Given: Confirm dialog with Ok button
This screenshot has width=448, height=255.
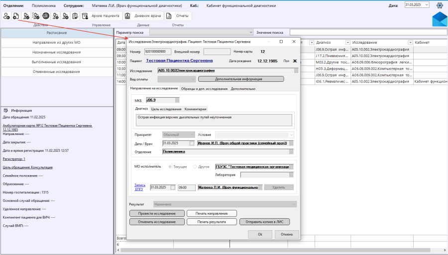Looking at the screenshot, I should click(x=260, y=234).
